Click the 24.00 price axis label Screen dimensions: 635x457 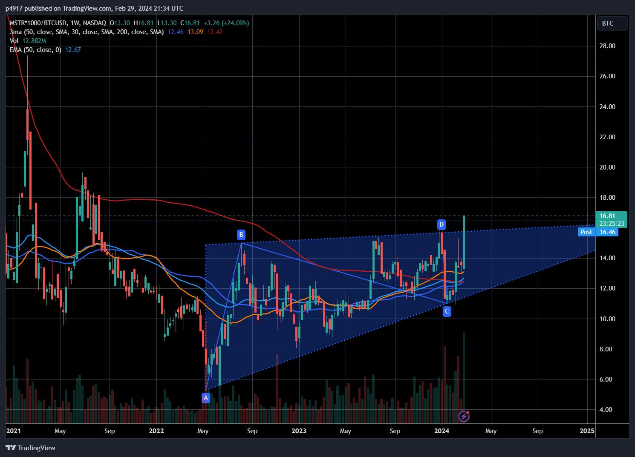coord(607,106)
